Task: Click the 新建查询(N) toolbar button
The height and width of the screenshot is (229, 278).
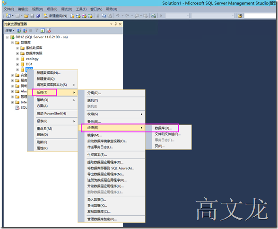Action: click(x=55, y=16)
